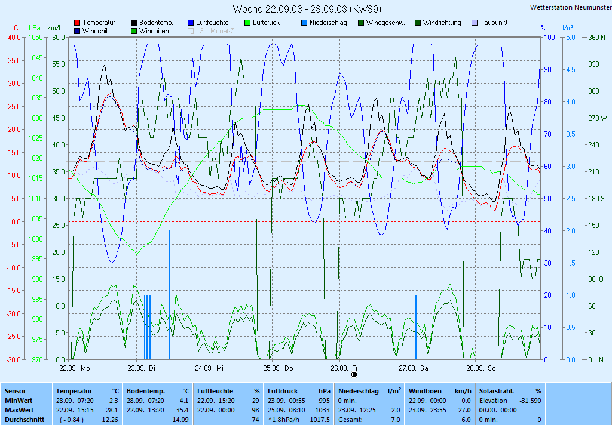612x425 pixels.
Task: Click the Niederschlag column header in the table
Action: 359,391
